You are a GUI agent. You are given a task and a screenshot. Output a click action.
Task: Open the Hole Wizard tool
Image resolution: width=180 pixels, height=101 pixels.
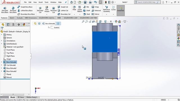click(x=47, y=9)
